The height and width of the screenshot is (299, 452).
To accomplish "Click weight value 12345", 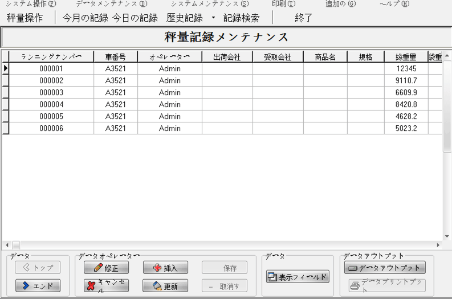I will pos(406,68).
